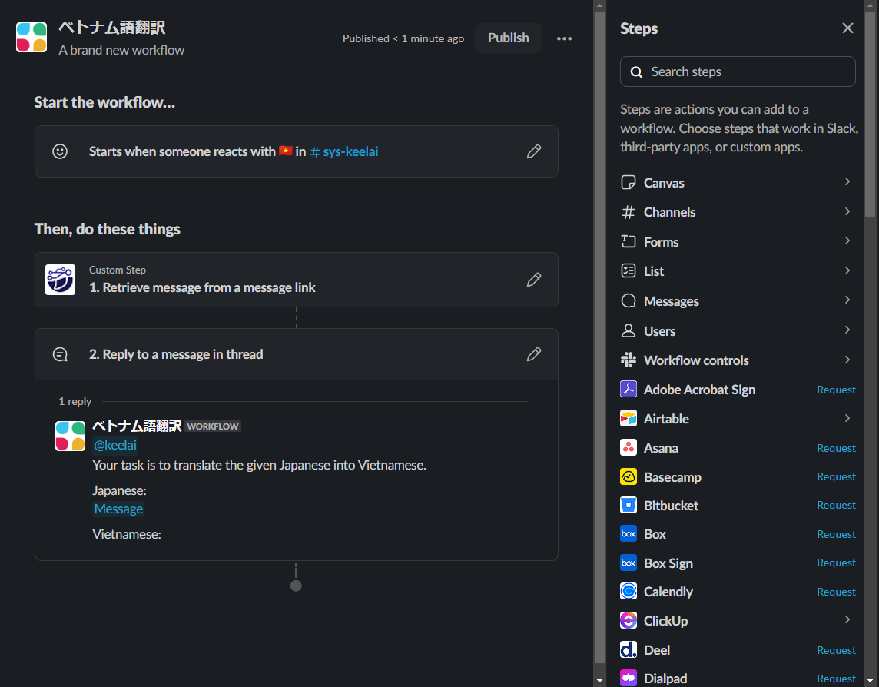Open the Workflow controls category label
The width and height of the screenshot is (879, 687).
point(696,360)
